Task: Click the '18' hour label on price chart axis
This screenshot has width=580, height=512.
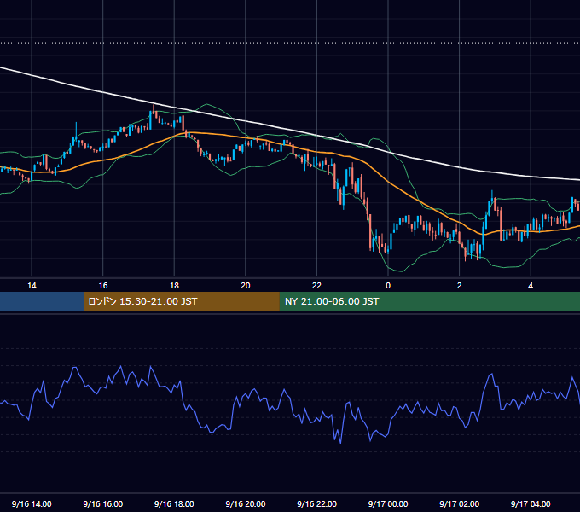Action: 174,286
